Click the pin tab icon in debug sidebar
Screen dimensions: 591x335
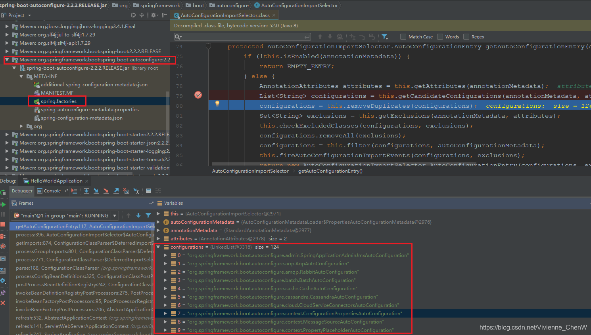click(x=3, y=293)
